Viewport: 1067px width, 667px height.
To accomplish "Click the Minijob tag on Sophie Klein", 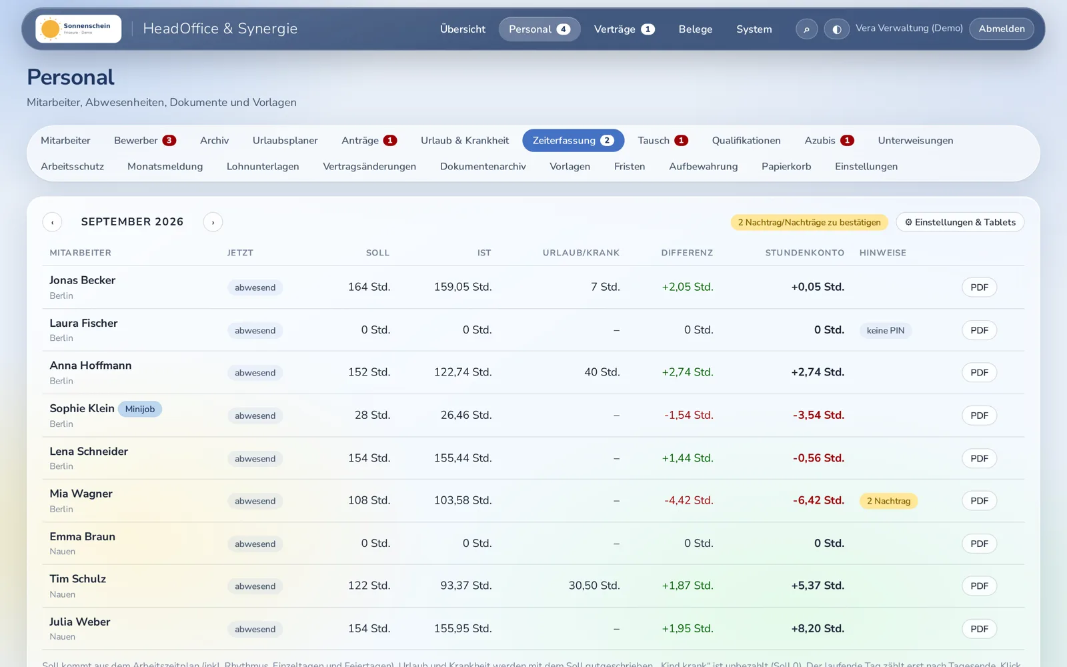I will coord(140,409).
